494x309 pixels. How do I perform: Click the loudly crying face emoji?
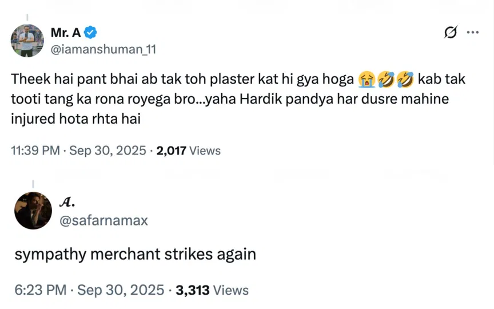click(366, 80)
